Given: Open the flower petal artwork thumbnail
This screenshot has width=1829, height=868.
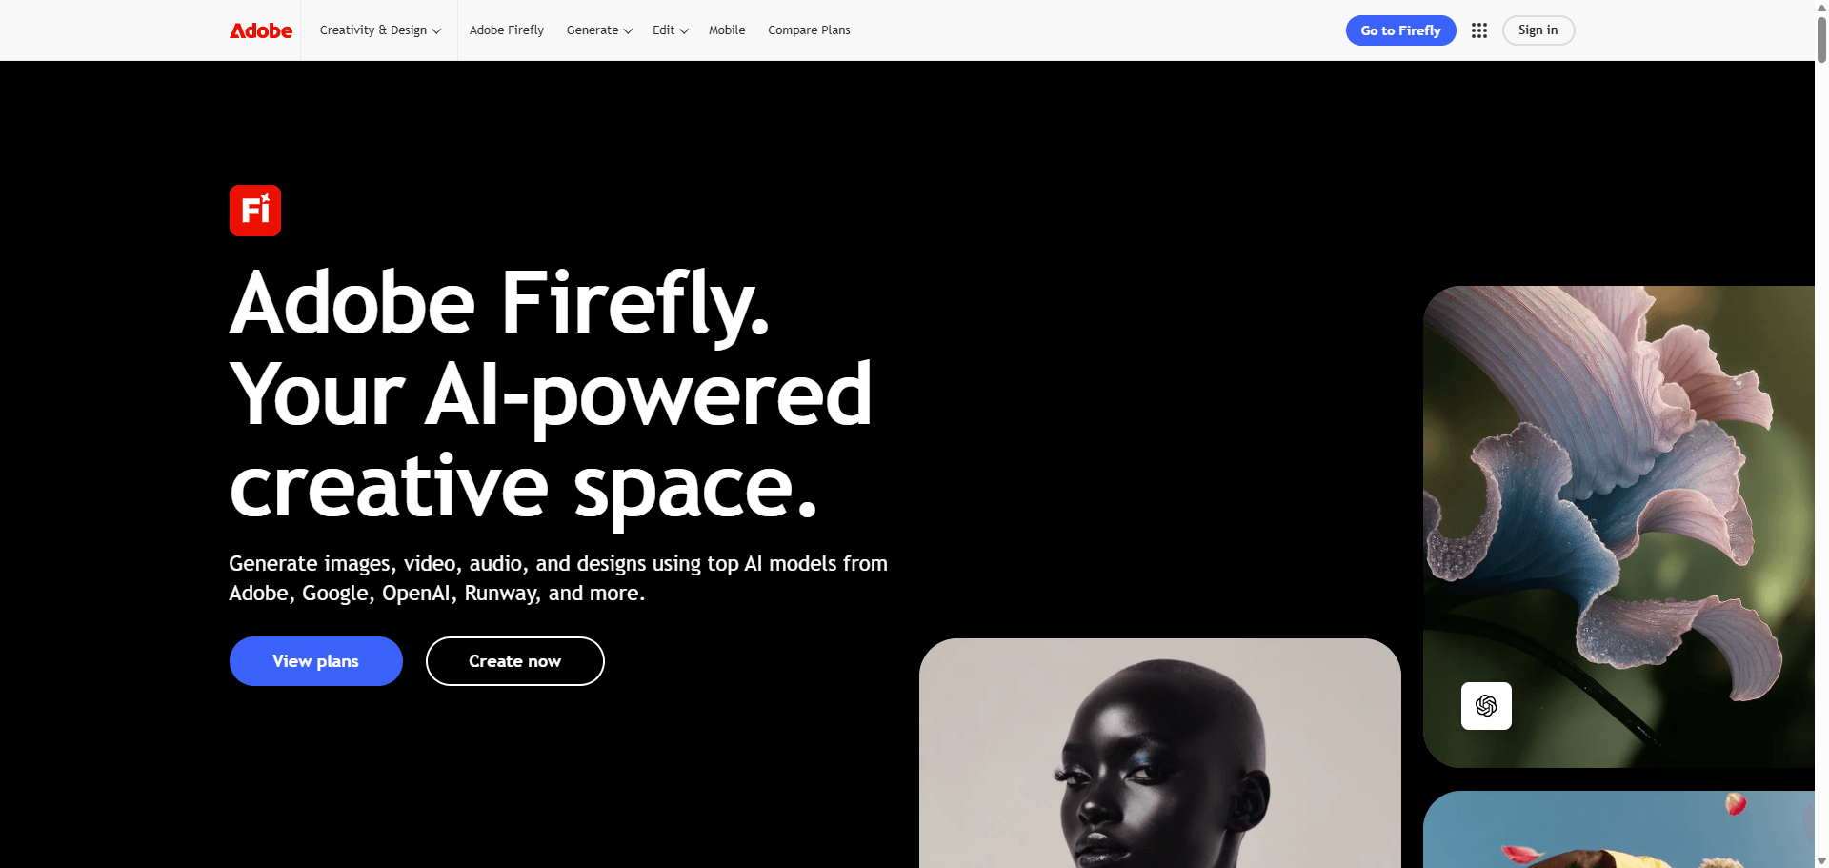Looking at the screenshot, I should tap(1618, 527).
